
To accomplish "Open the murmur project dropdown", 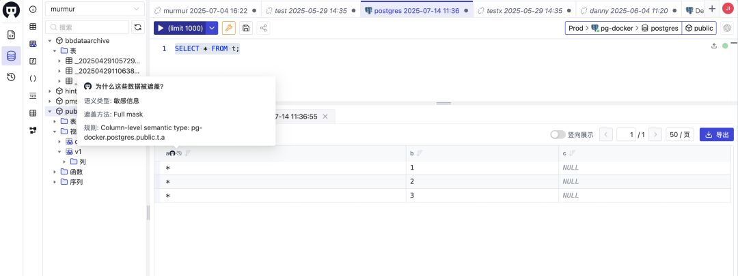I will (x=94, y=9).
